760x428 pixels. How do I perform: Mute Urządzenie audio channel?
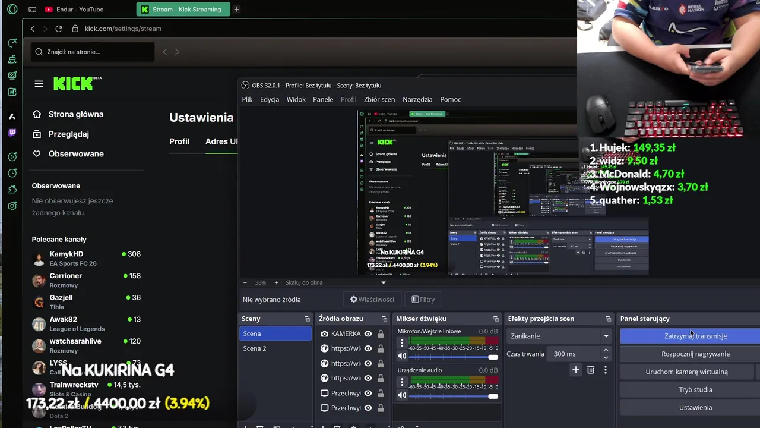tap(402, 395)
